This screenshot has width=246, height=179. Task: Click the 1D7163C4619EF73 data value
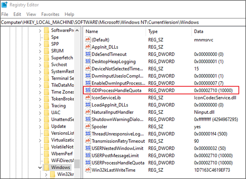pyautogui.click(x=212, y=170)
